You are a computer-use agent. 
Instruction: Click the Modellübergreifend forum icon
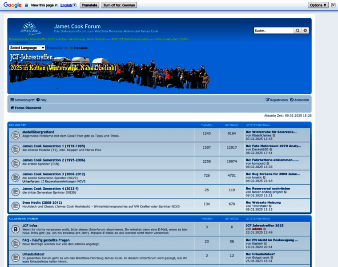pyautogui.click(x=15, y=135)
